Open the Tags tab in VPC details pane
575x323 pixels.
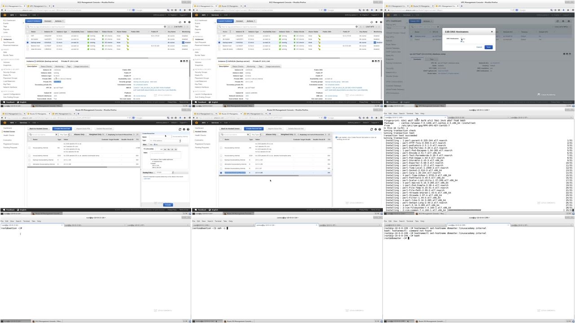coord(431,59)
